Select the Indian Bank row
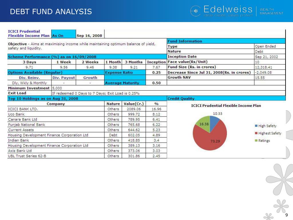 click(87, 140)
